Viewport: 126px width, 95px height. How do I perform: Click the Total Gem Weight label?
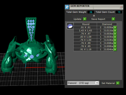coord(76,12)
